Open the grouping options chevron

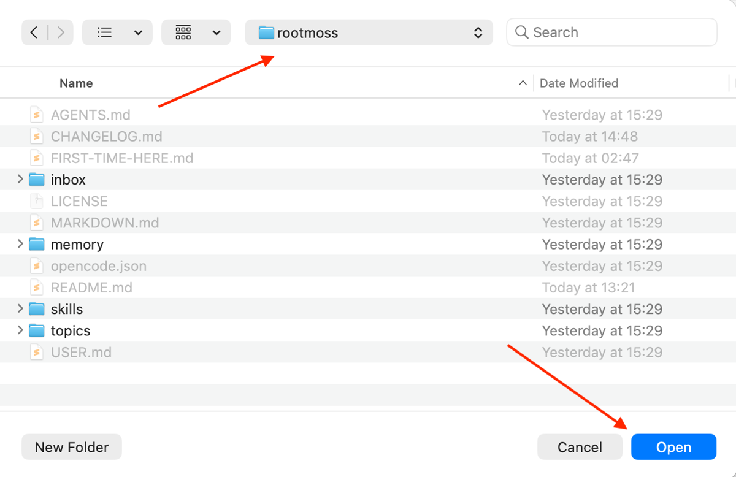click(217, 32)
